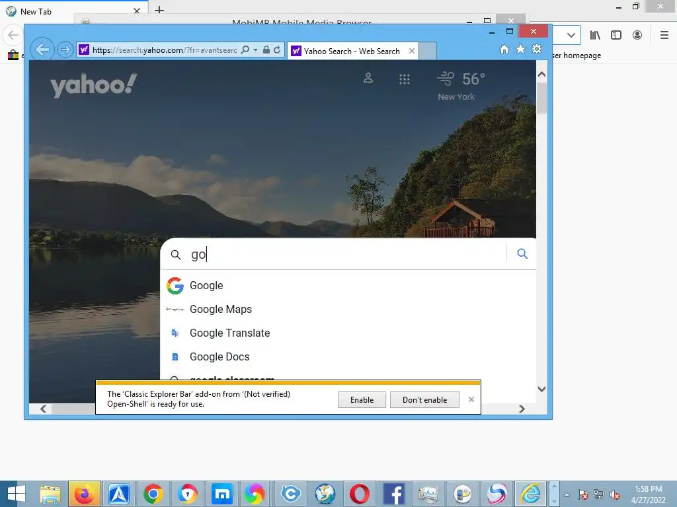Click Enable on the add-on notification

click(x=362, y=400)
